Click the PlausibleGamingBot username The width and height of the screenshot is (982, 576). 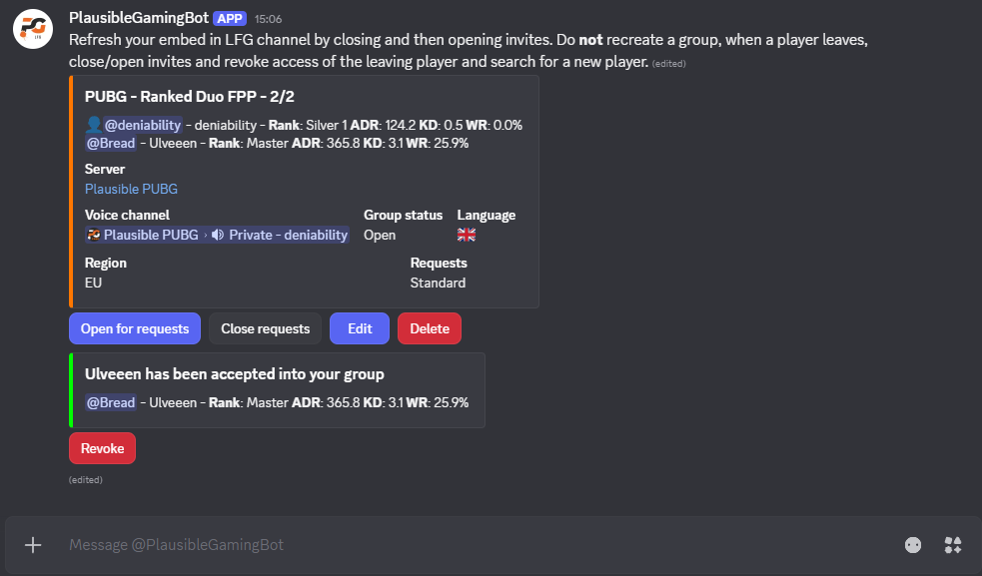coord(139,18)
